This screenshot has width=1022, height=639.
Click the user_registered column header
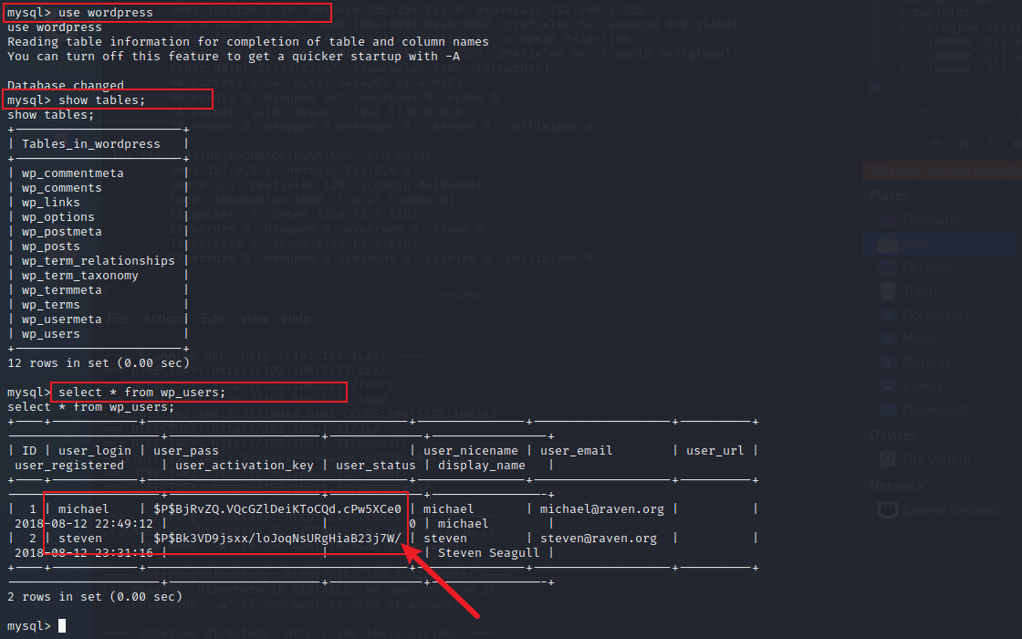click(x=69, y=466)
